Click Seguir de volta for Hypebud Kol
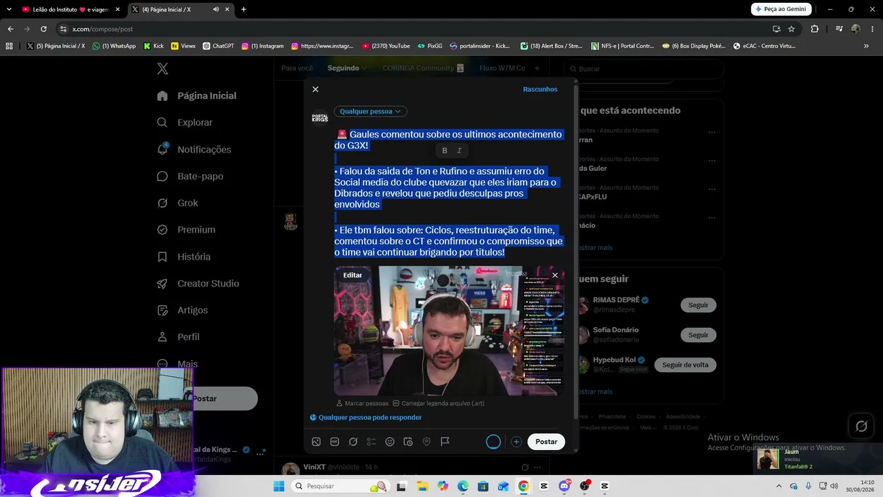Screen dimensions: 883x497 point(685,364)
